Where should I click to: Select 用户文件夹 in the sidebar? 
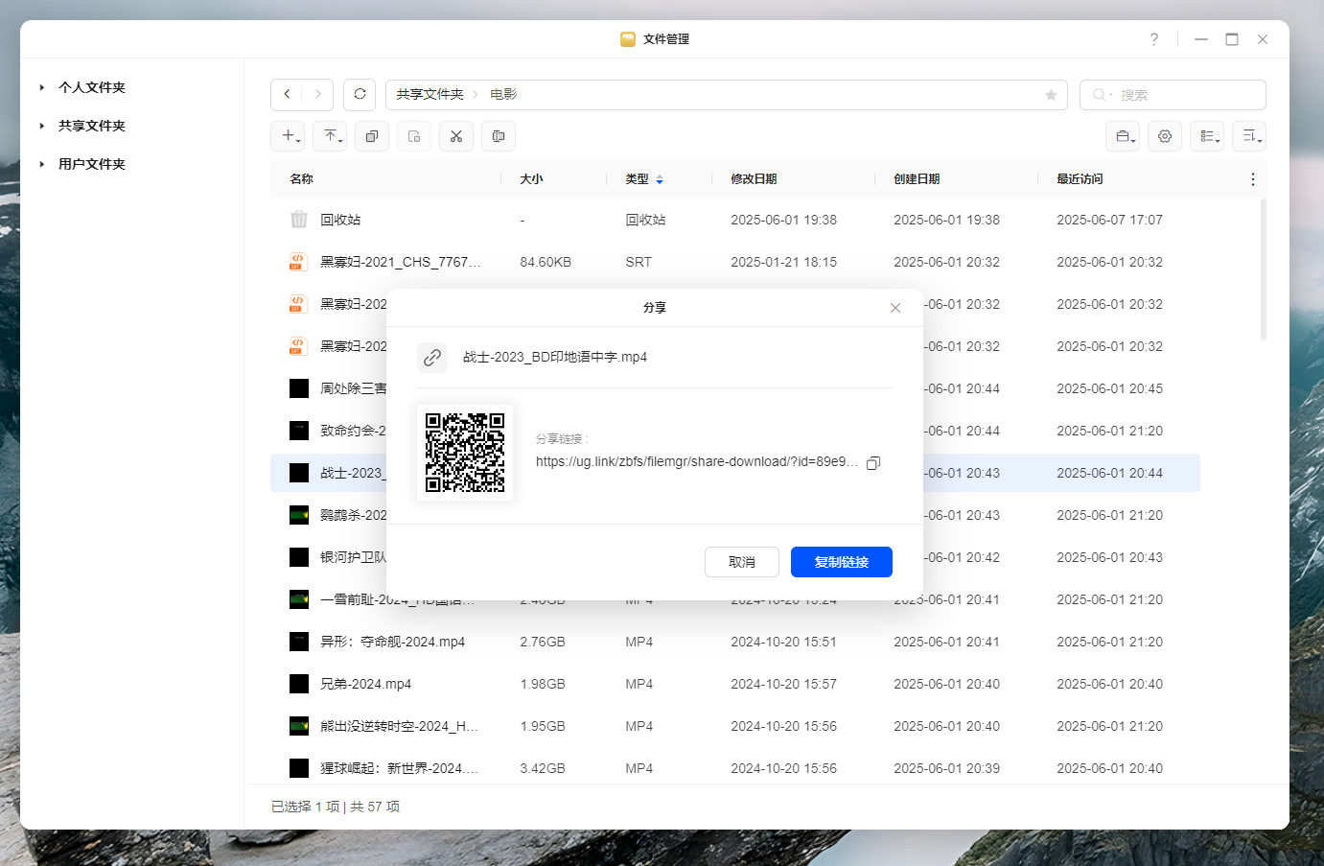pyautogui.click(x=92, y=164)
